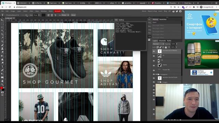Toggle Quick Mask mode icon
The width and height of the screenshot is (219, 123).
[x=2, y=92]
